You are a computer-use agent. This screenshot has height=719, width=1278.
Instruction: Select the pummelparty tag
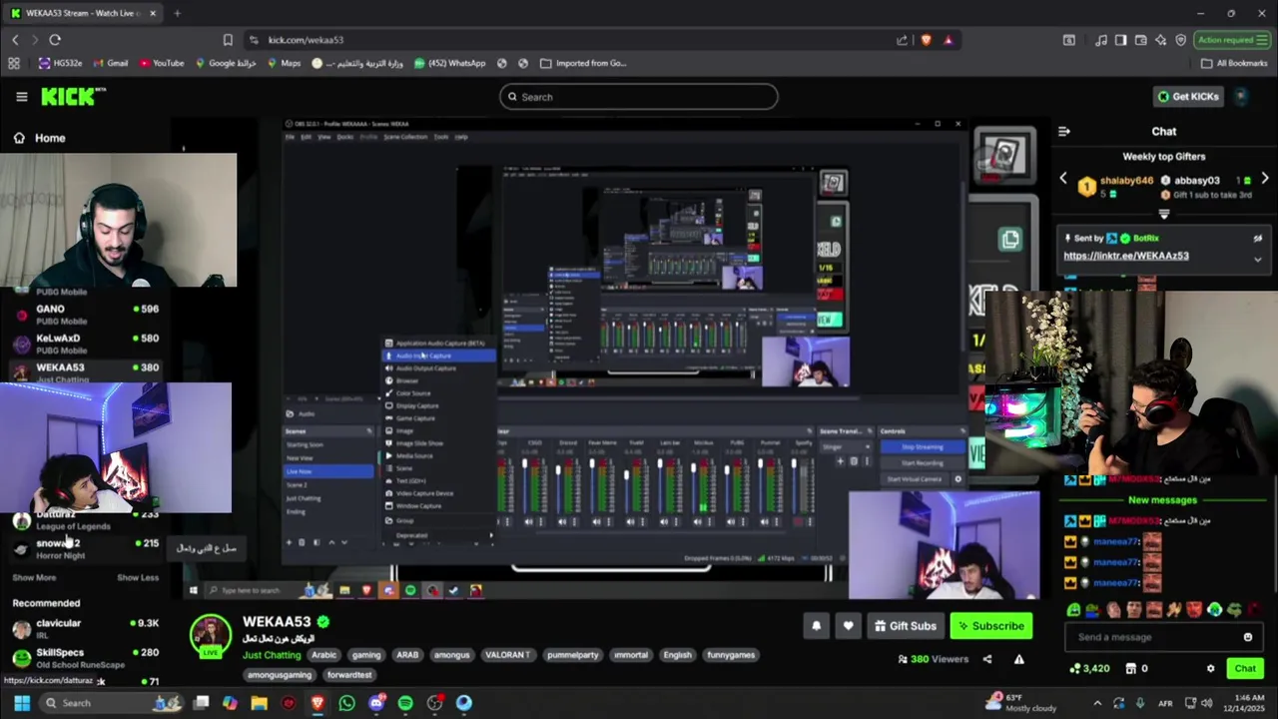[x=573, y=655]
